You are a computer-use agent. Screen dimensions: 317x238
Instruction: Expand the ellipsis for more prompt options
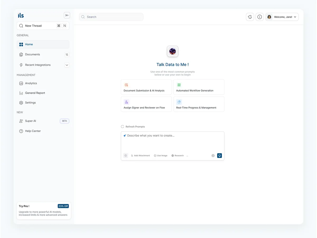pyautogui.click(x=187, y=155)
